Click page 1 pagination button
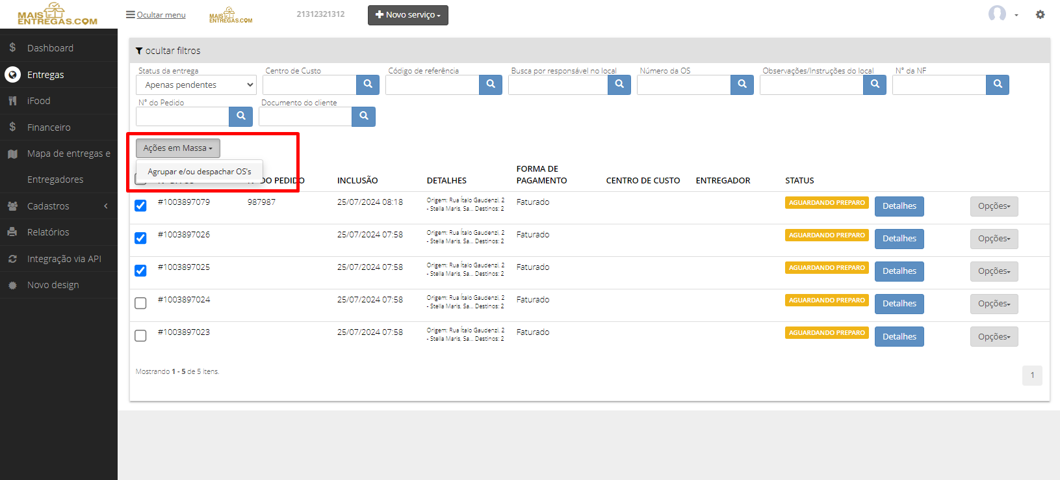This screenshot has height=480, width=1060. pos(1032,375)
